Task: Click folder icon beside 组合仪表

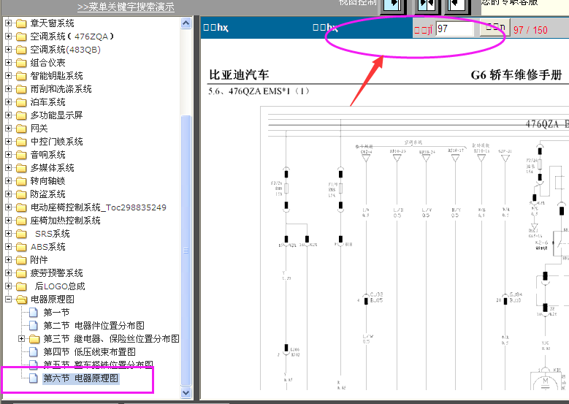Action: [x=21, y=63]
